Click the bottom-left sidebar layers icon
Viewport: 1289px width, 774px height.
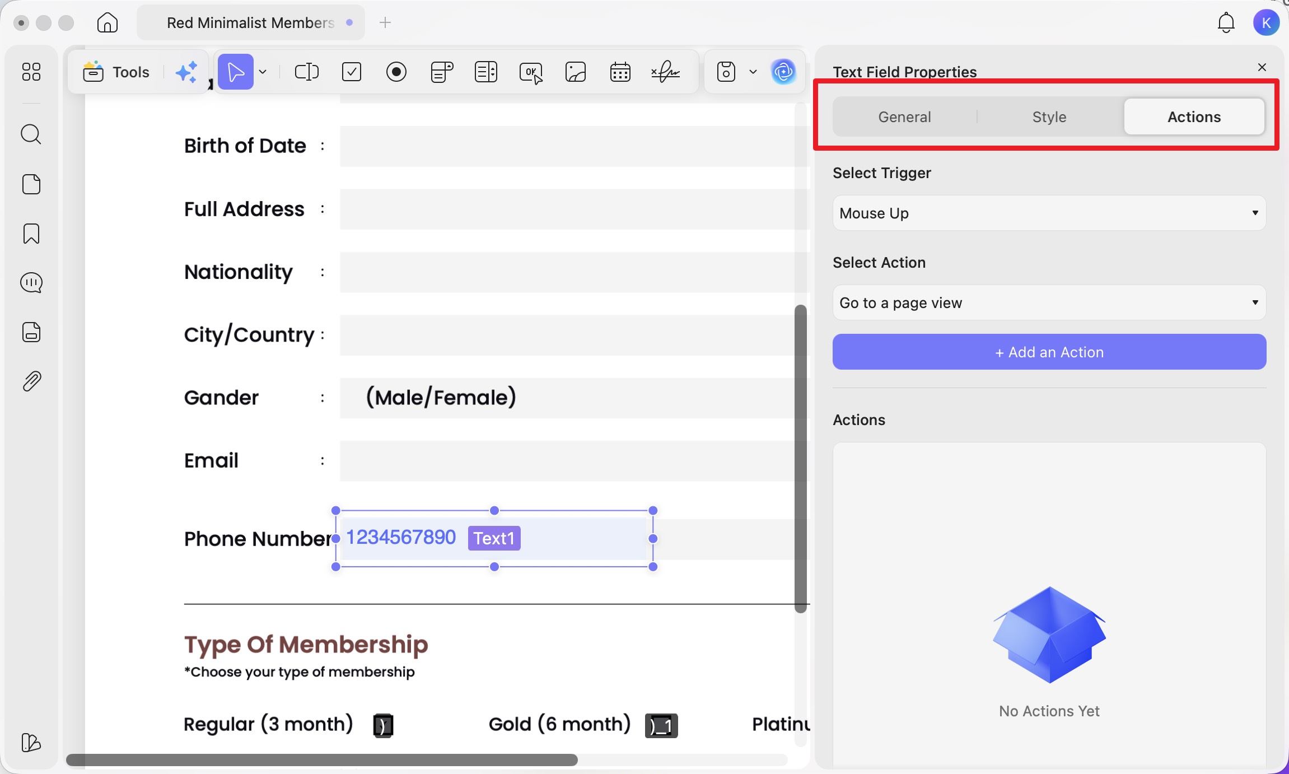(31, 743)
